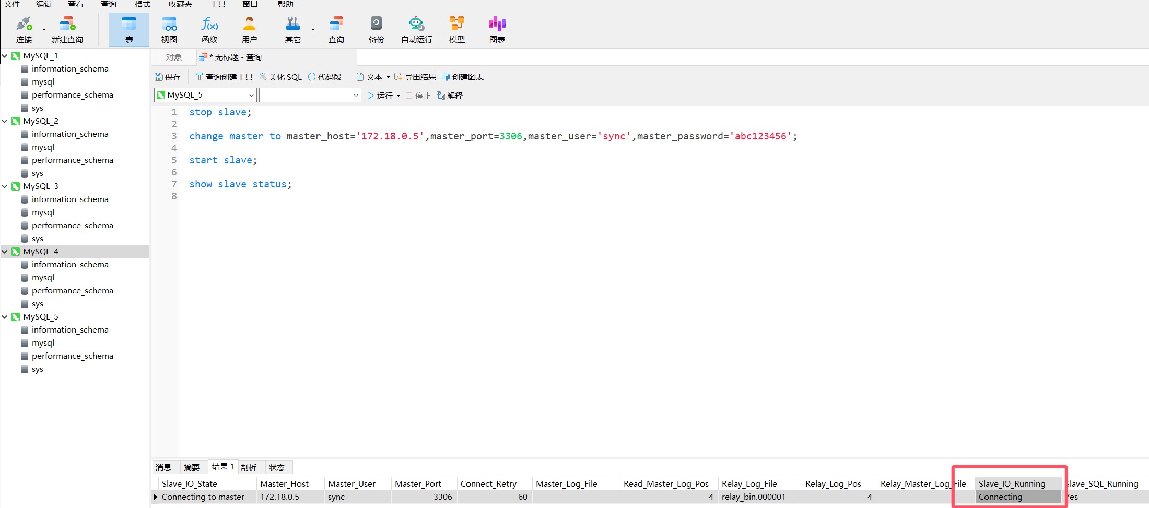Open 代码段 code snippets
1149x508 pixels.
(x=325, y=77)
